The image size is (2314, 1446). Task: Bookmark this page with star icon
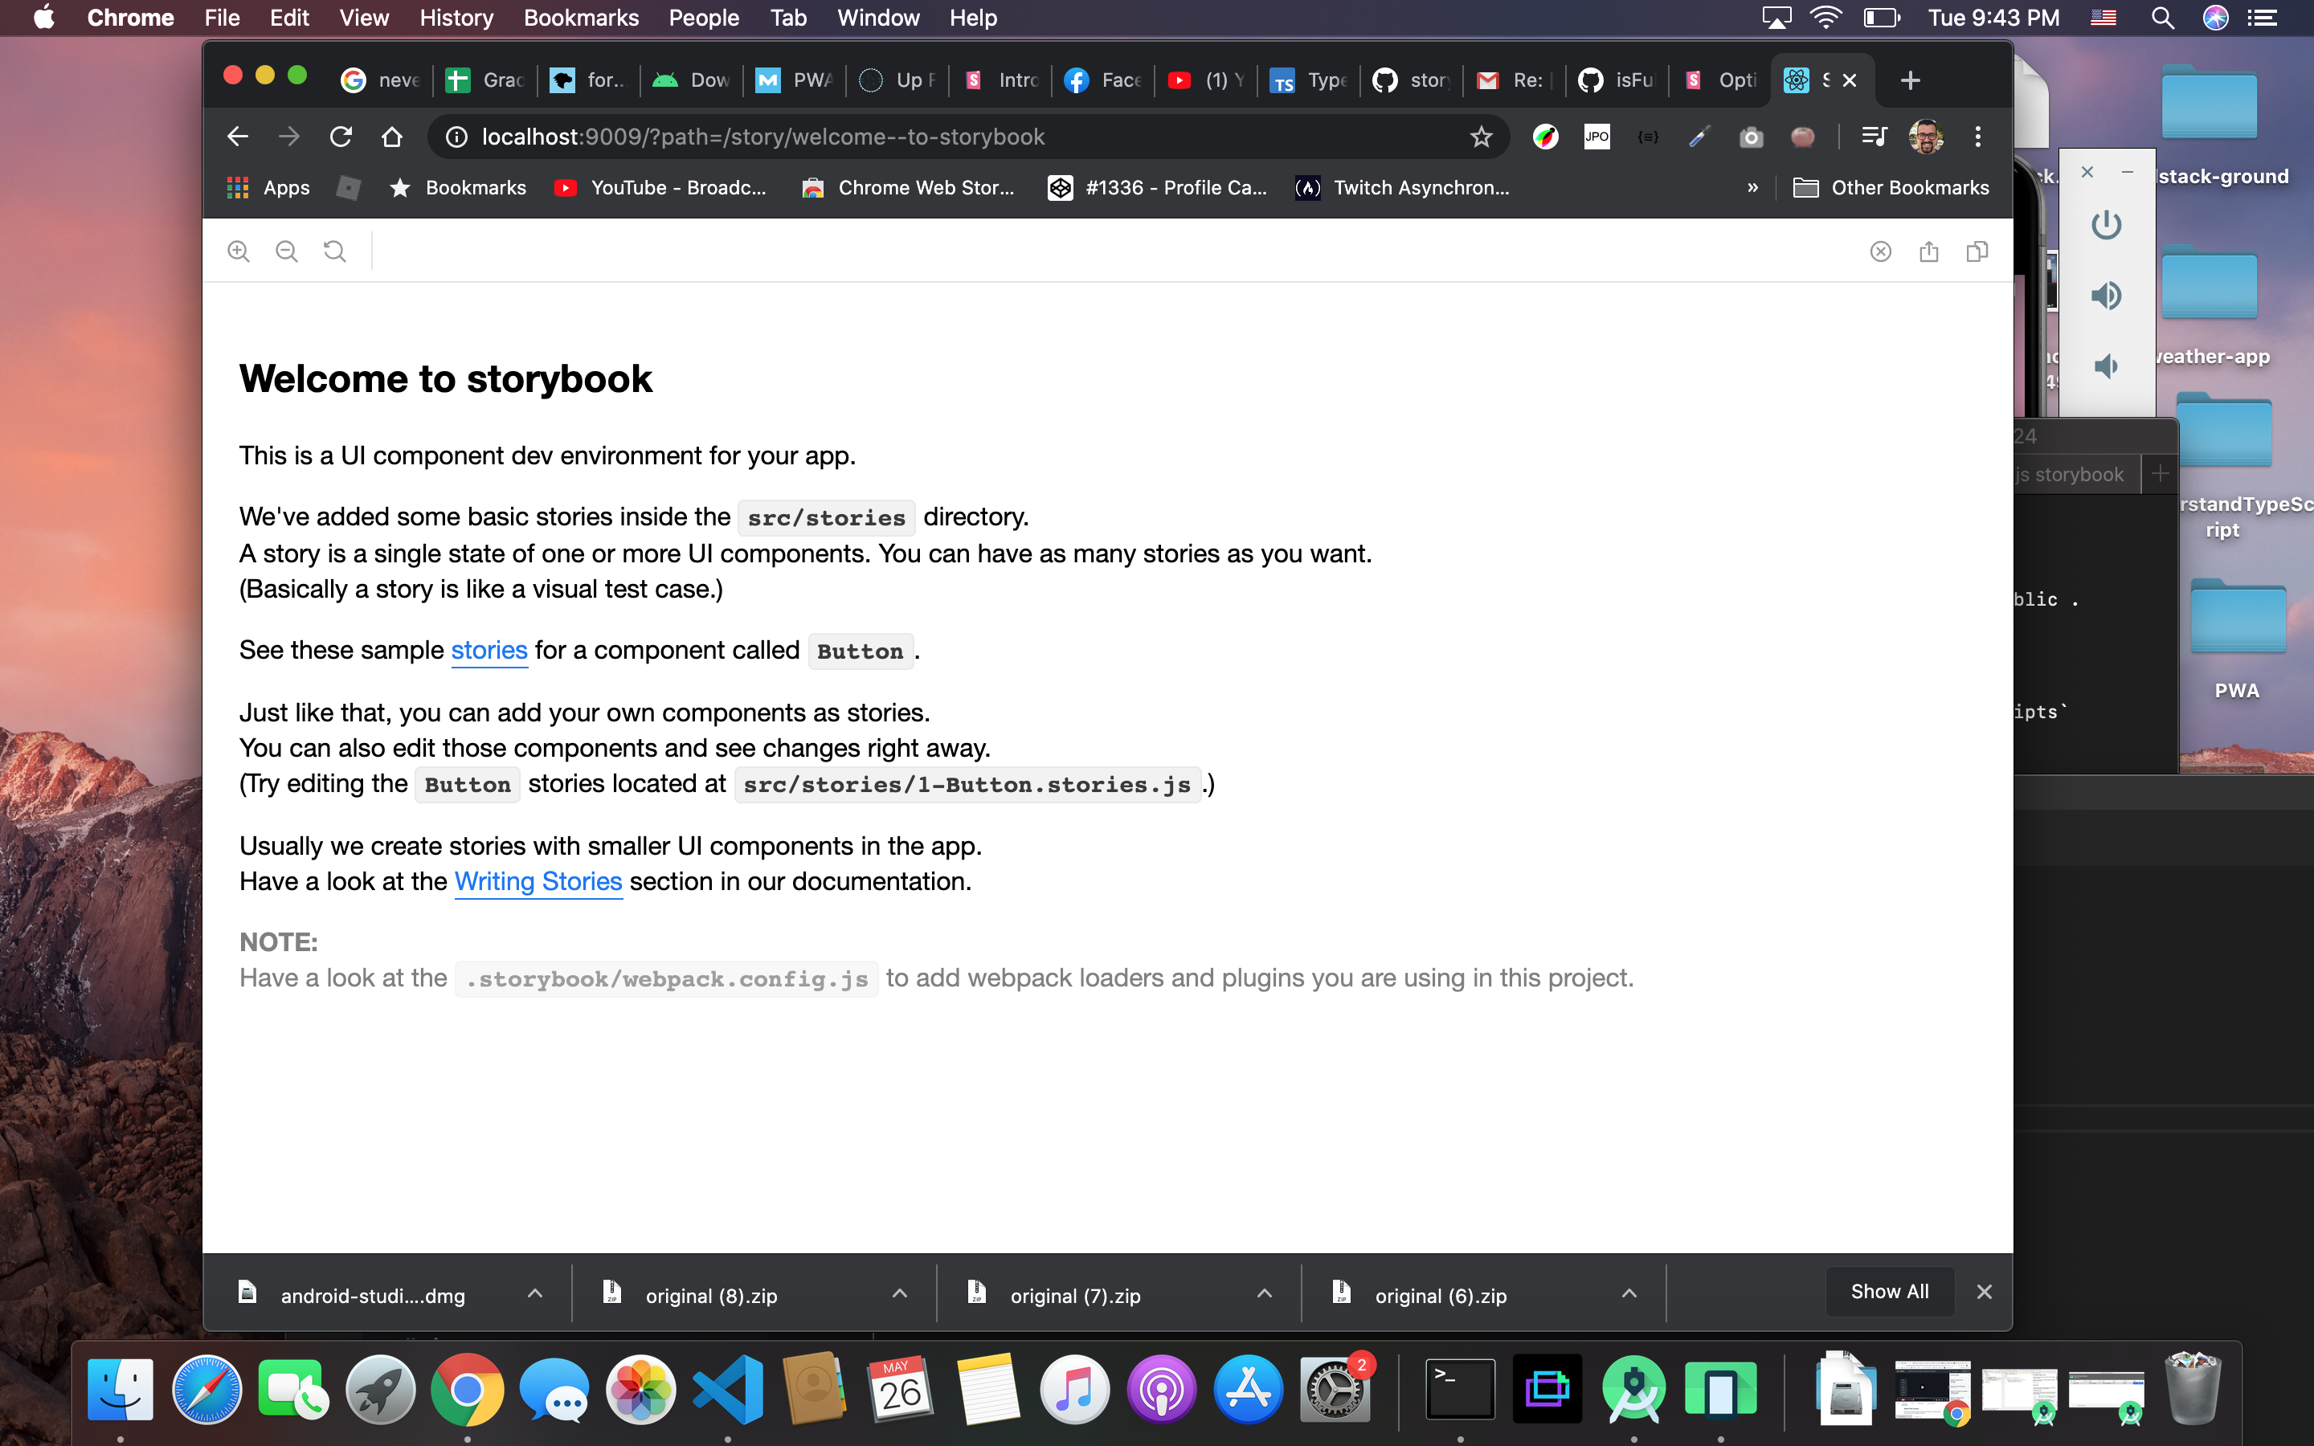click(x=1480, y=137)
